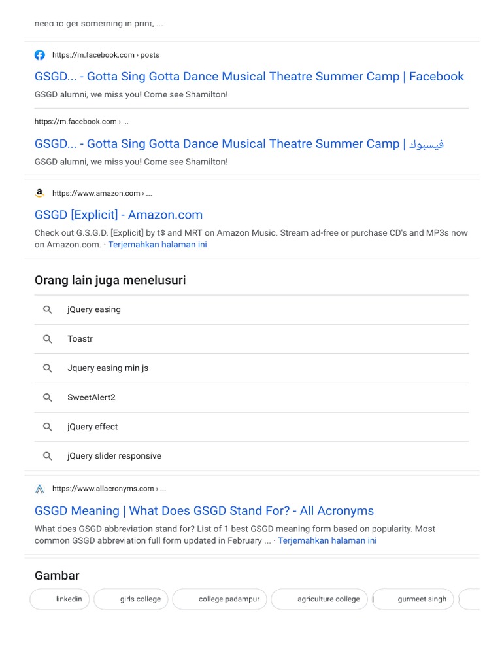Open the GSGD [Explicit] Amazon.com result

point(118,215)
